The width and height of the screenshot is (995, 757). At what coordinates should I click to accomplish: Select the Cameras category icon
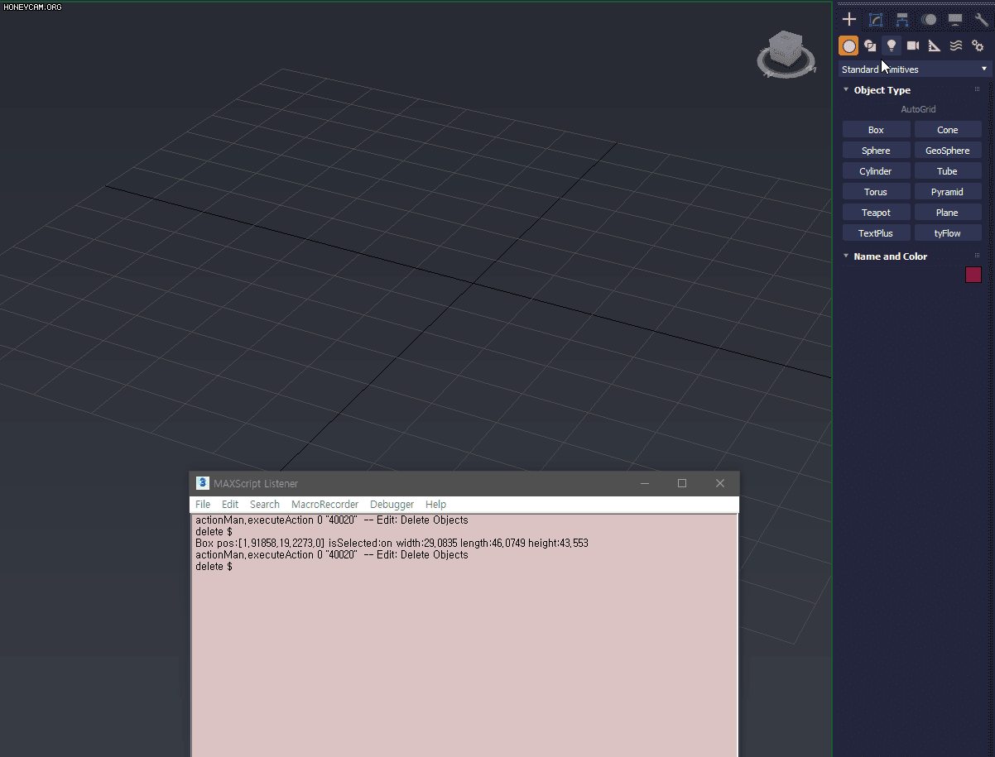coord(912,46)
